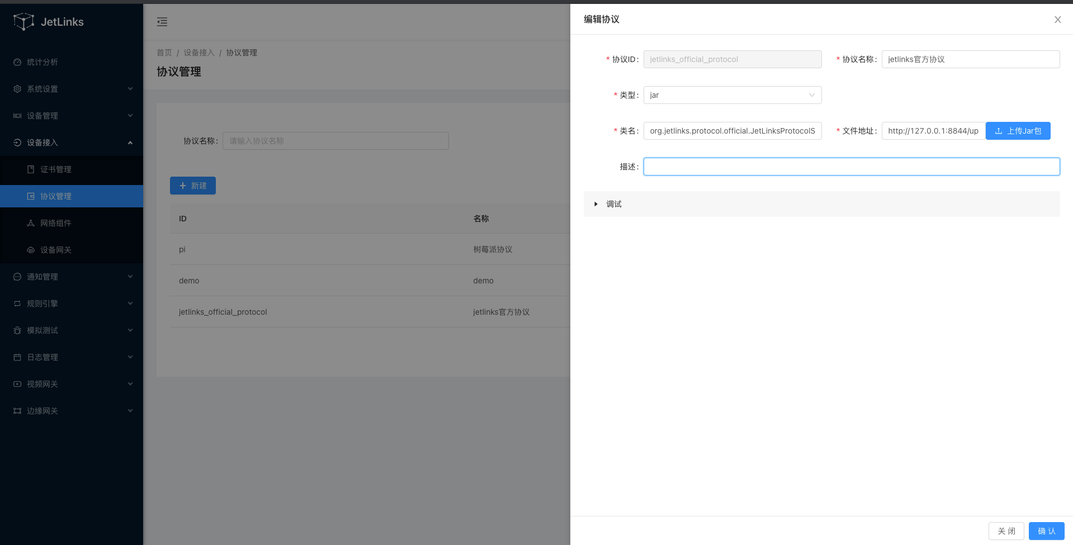This screenshot has width=1073, height=545.
Task: Click the 新建 create button
Action: point(193,186)
